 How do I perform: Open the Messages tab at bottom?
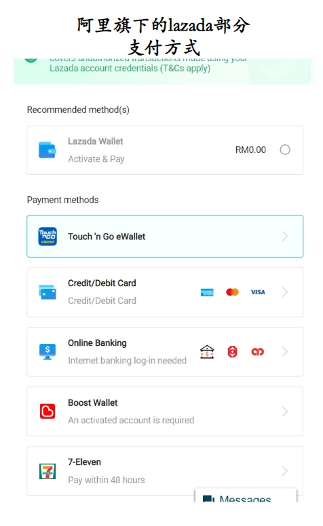[246, 496]
